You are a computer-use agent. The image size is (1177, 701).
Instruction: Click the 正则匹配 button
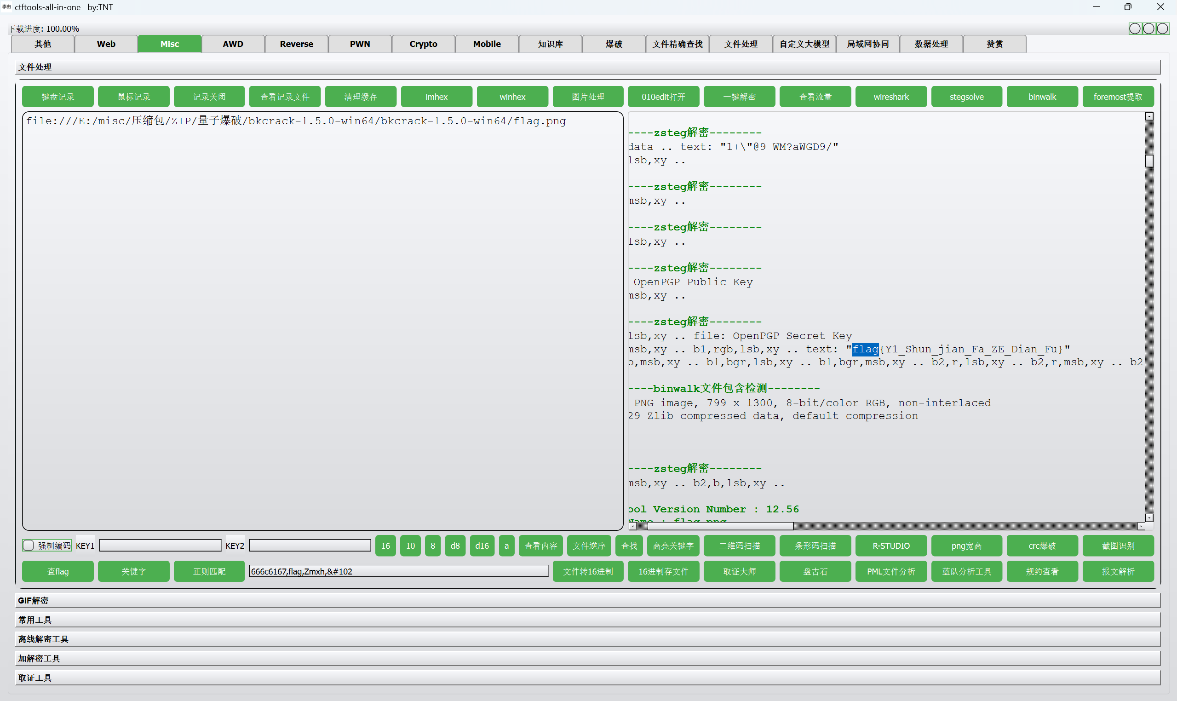pos(209,571)
